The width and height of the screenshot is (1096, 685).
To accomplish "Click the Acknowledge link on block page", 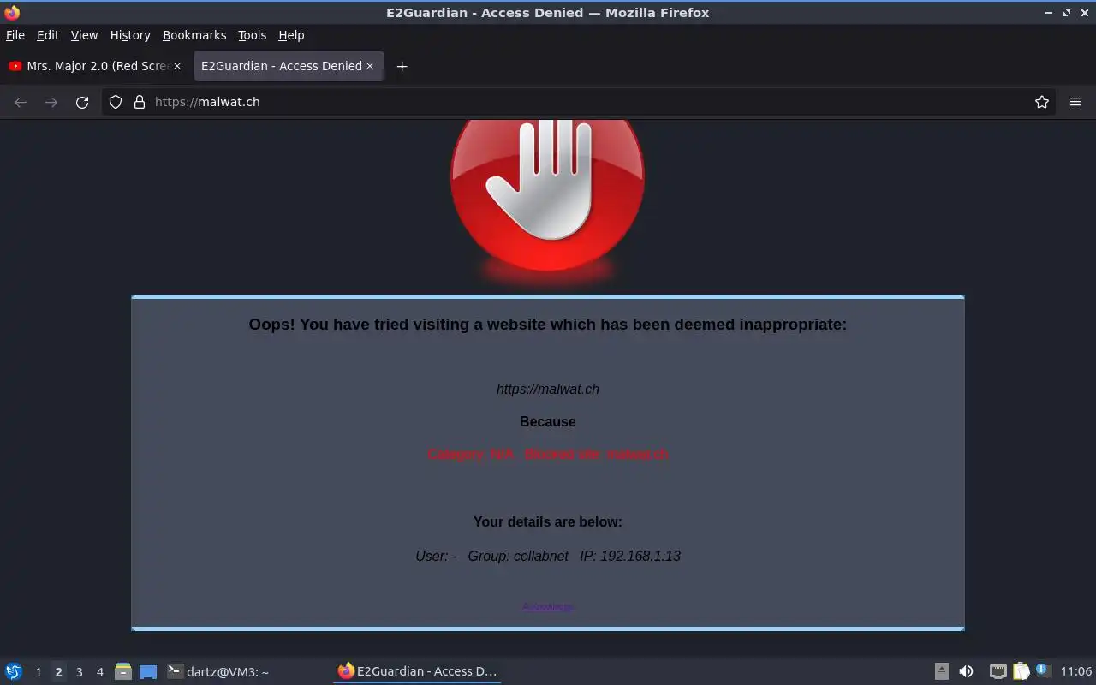I will coord(548,606).
